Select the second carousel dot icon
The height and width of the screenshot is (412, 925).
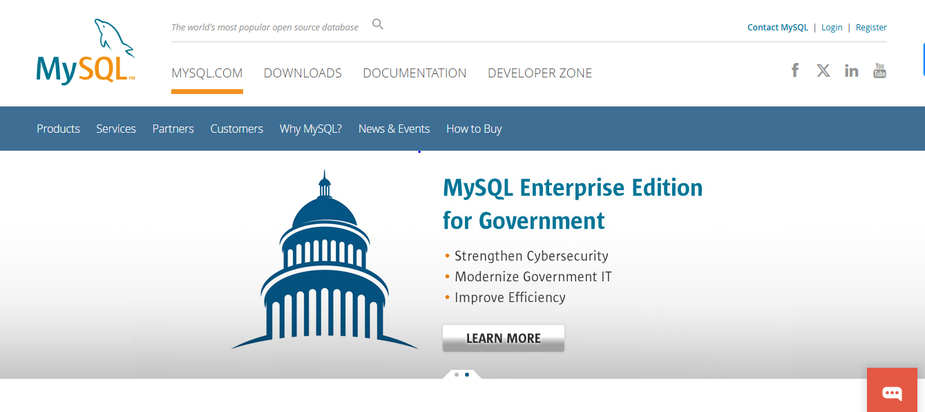click(467, 375)
